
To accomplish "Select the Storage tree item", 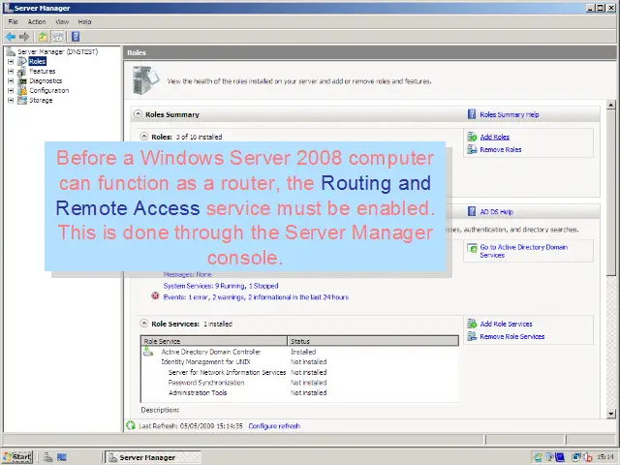I will (x=41, y=101).
